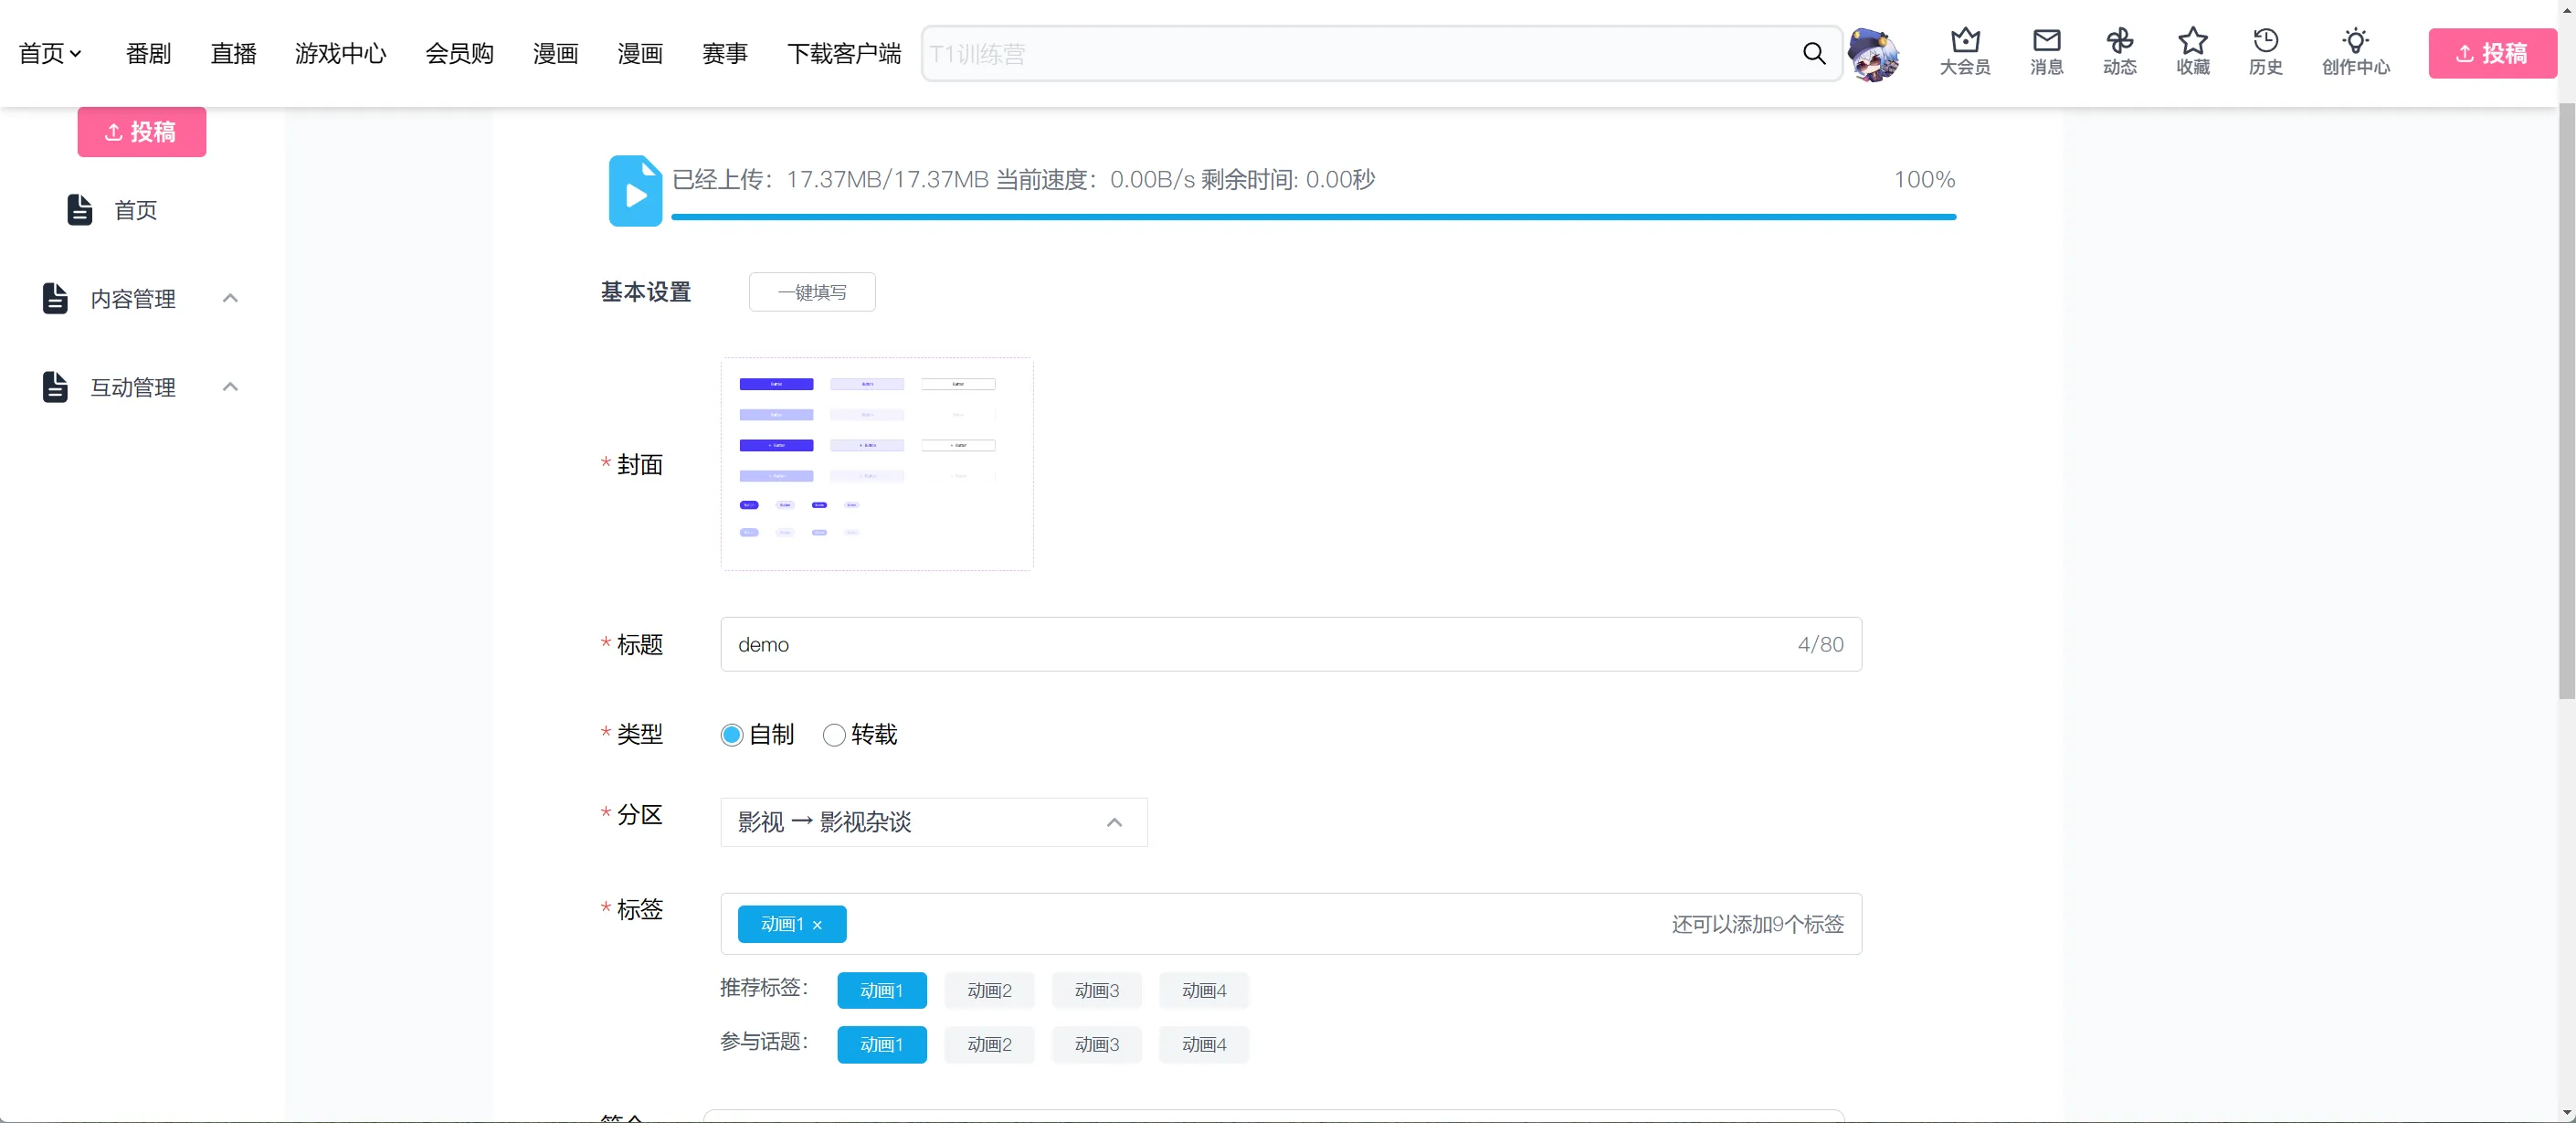The width and height of the screenshot is (2576, 1123).
Task: Collapse the 内容管理 chevron
Action: click(x=230, y=298)
